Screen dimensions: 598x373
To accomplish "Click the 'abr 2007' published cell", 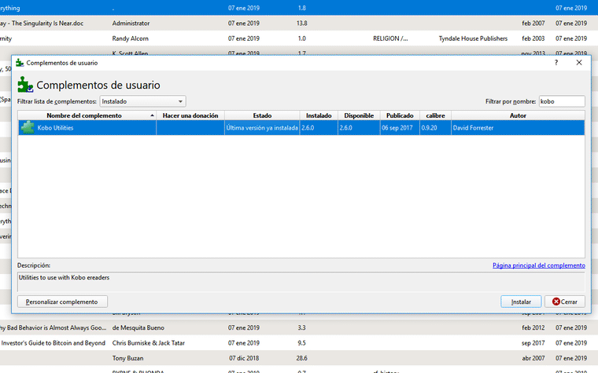I will click(x=533, y=358).
